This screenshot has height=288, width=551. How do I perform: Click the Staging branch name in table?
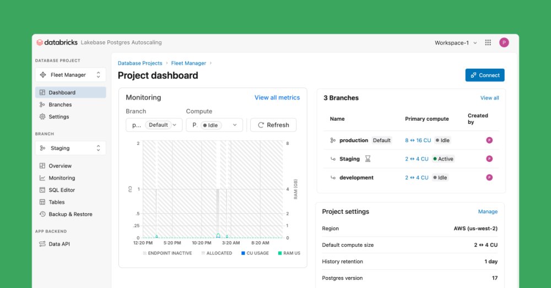coord(349,159)
